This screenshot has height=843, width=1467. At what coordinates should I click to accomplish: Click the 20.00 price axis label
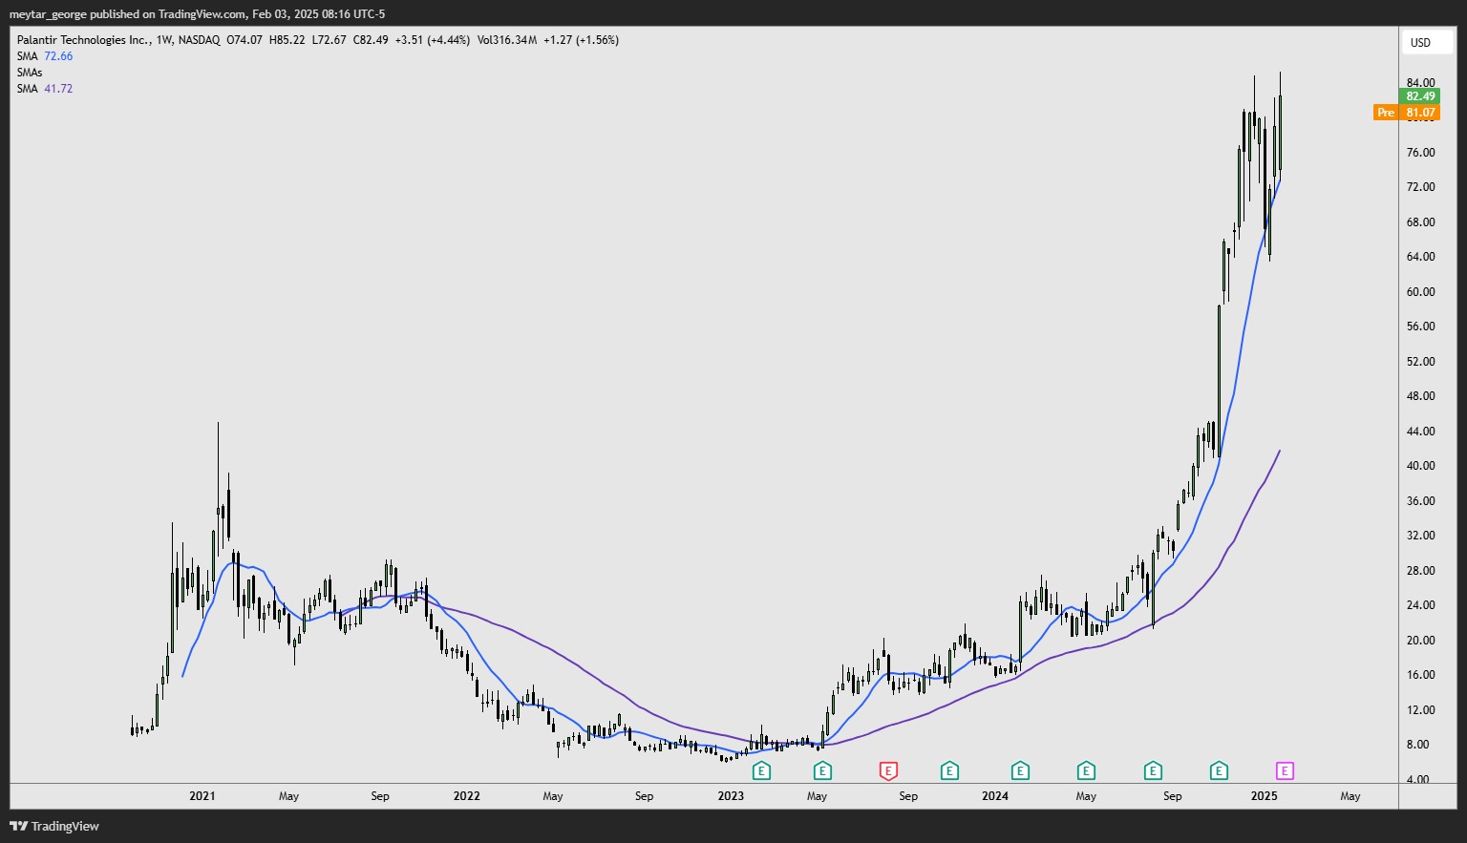tap(1420, 641)
